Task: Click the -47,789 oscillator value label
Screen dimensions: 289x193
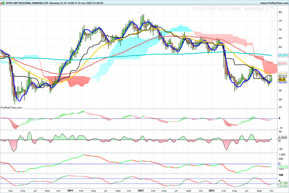Action: (283, 183)
